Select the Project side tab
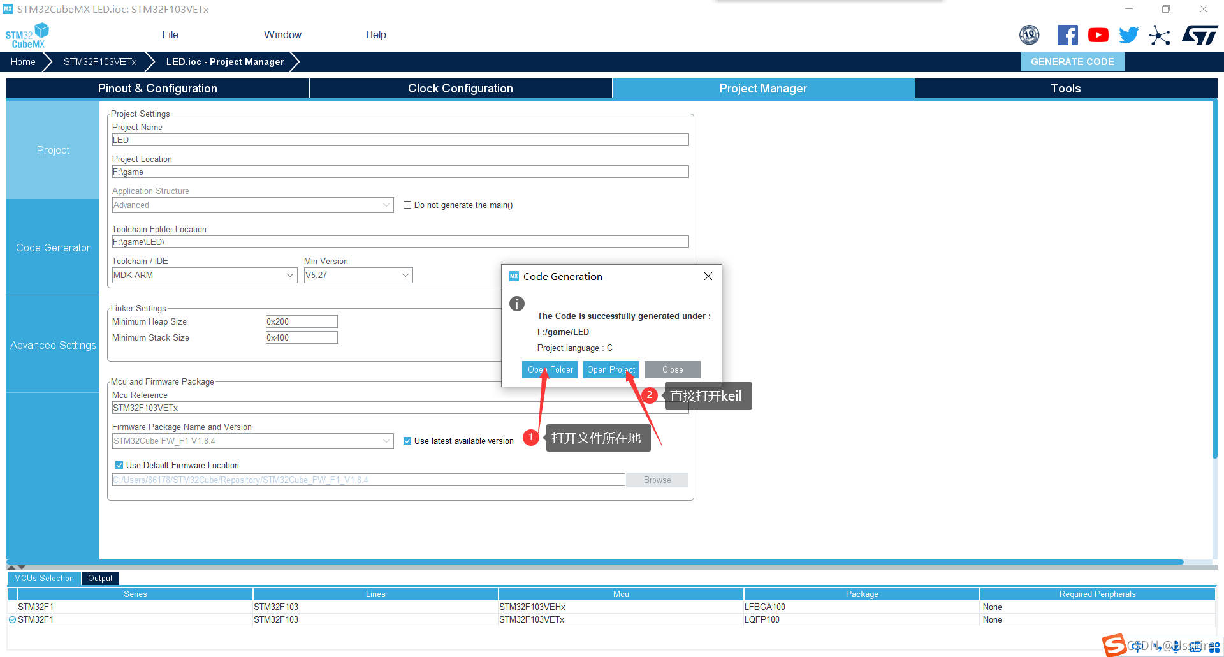This screenshot has width=1224, height=657. [x=53, y=150]
